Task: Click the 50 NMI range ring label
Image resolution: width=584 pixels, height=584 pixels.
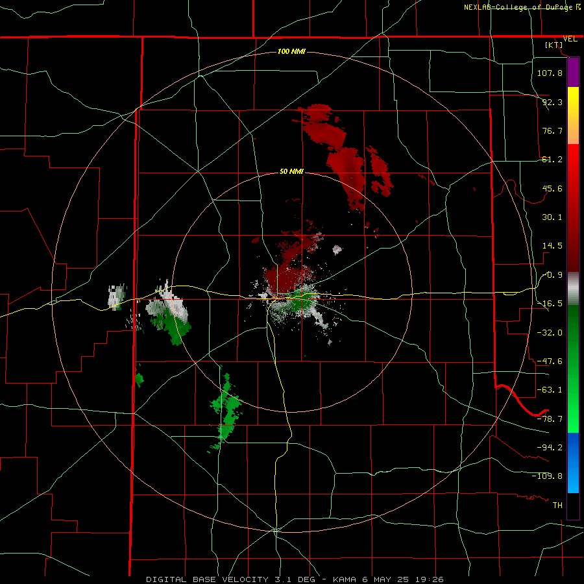Action: (291, 171)
